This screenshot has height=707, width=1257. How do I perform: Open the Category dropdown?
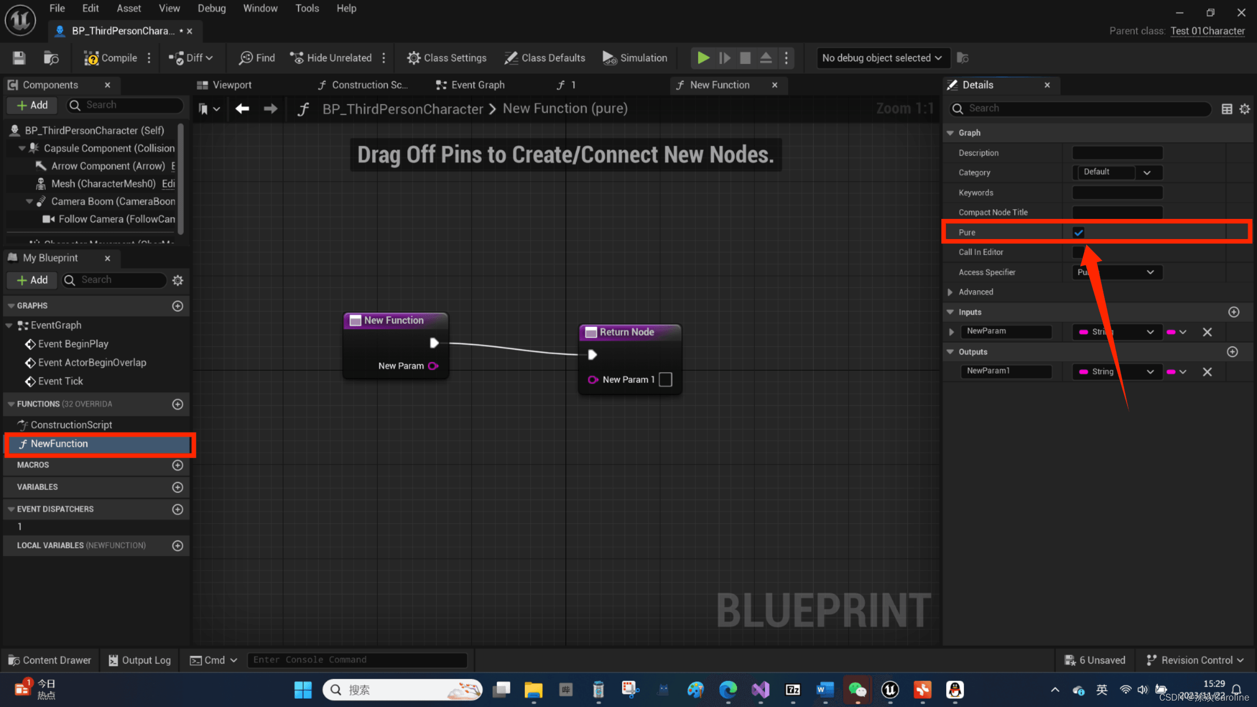pos(1147,172)
